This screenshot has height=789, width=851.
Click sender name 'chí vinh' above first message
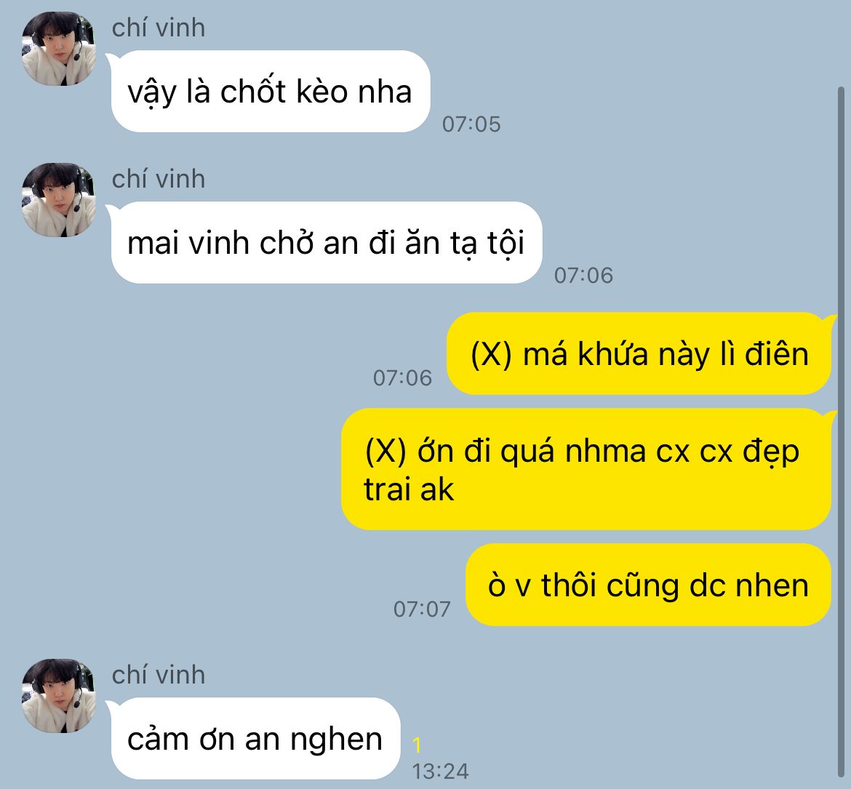coord(159,28)
